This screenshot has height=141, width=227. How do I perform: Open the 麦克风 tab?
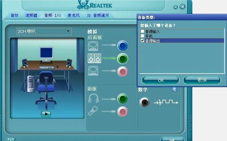tap(74, 15)
